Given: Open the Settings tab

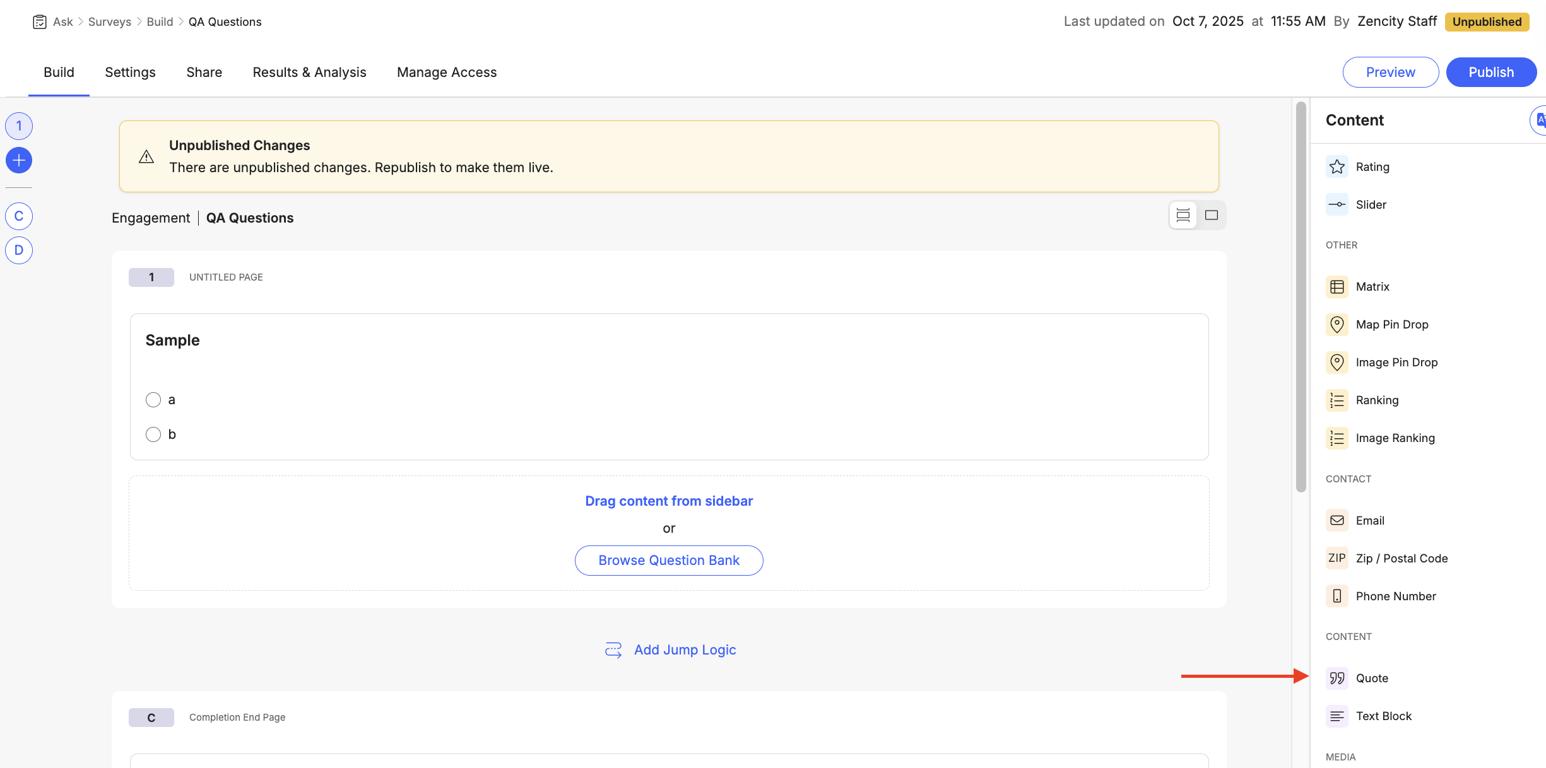Looking at the screenshot, I should pos(130,73).
